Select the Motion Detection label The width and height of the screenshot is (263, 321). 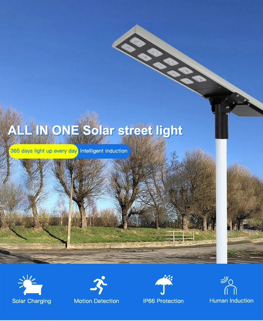click(96, 301)
